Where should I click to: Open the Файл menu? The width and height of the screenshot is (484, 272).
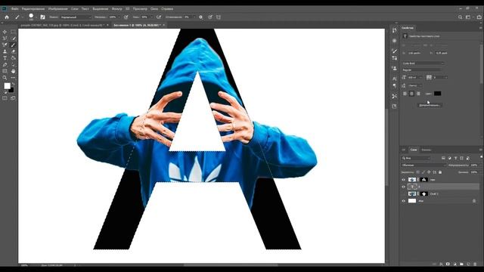click(15, 9)
